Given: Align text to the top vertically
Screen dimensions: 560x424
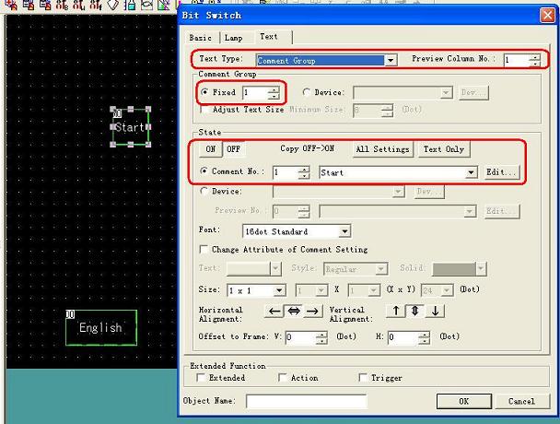Looking at the screenshot, I should point(396,312).
